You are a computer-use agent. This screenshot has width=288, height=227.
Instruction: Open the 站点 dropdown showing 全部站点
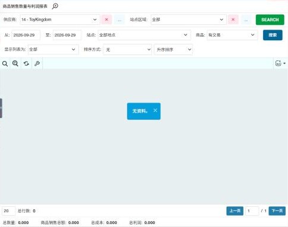144,35
